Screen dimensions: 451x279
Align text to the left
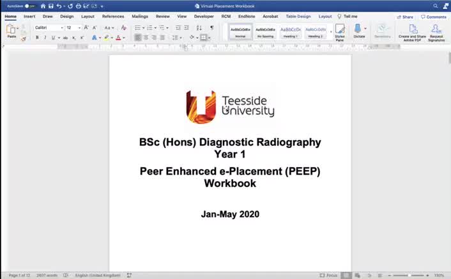click(138, 38)
